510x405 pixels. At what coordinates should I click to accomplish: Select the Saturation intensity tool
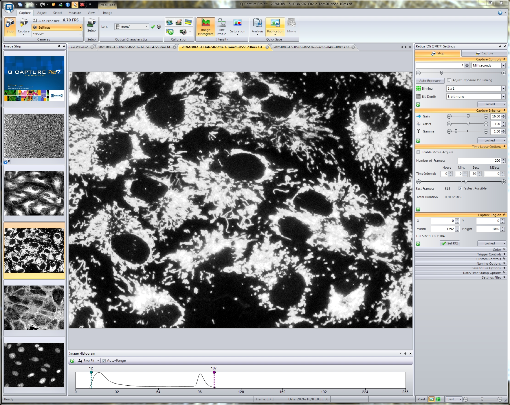click(x=238, y=27)
